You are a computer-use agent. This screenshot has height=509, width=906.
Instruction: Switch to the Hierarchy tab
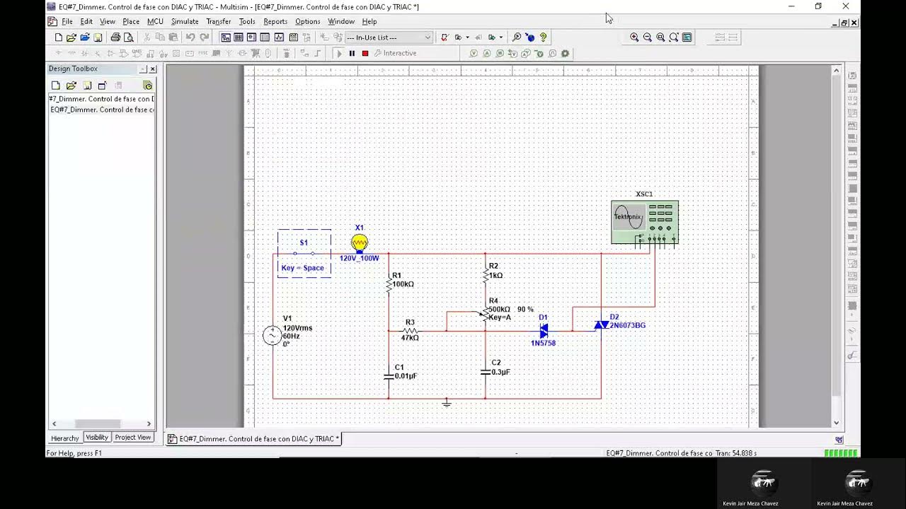click(x=65, y=438)
